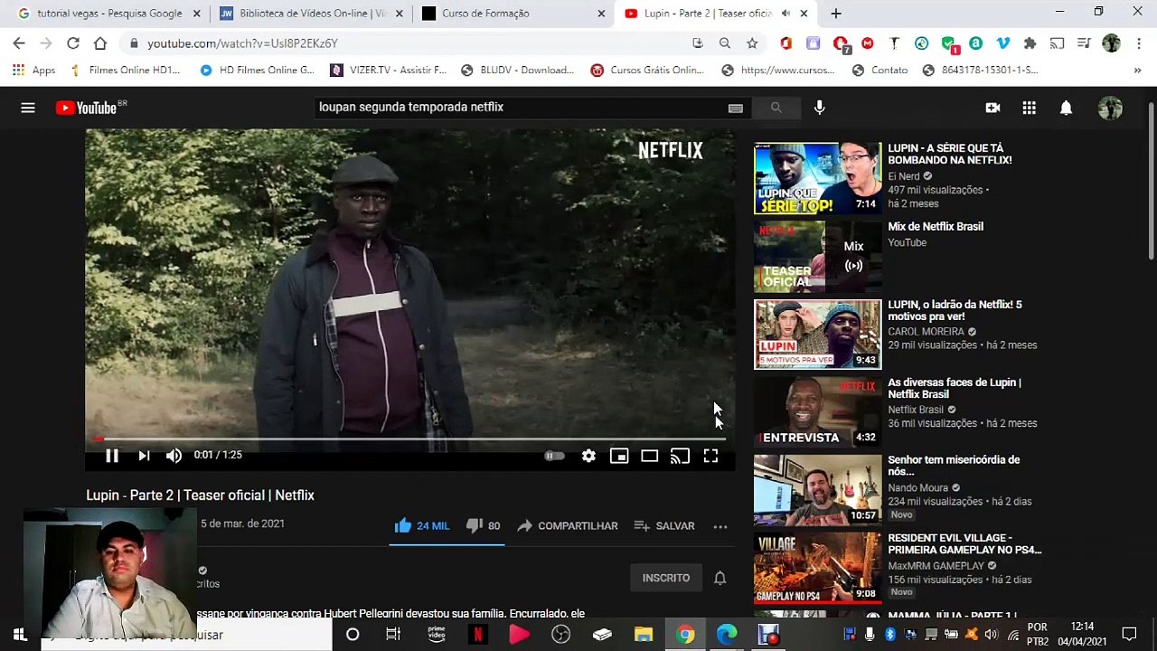Open the Chrome three-dot menu
Viewport: 1157px width, 651px height.
[x=1138, y=43]
